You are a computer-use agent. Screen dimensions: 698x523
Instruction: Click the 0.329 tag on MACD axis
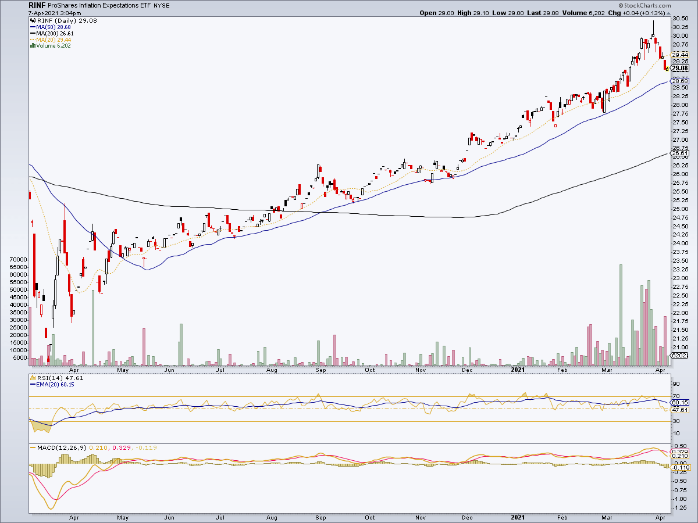[x=681, y=452]
